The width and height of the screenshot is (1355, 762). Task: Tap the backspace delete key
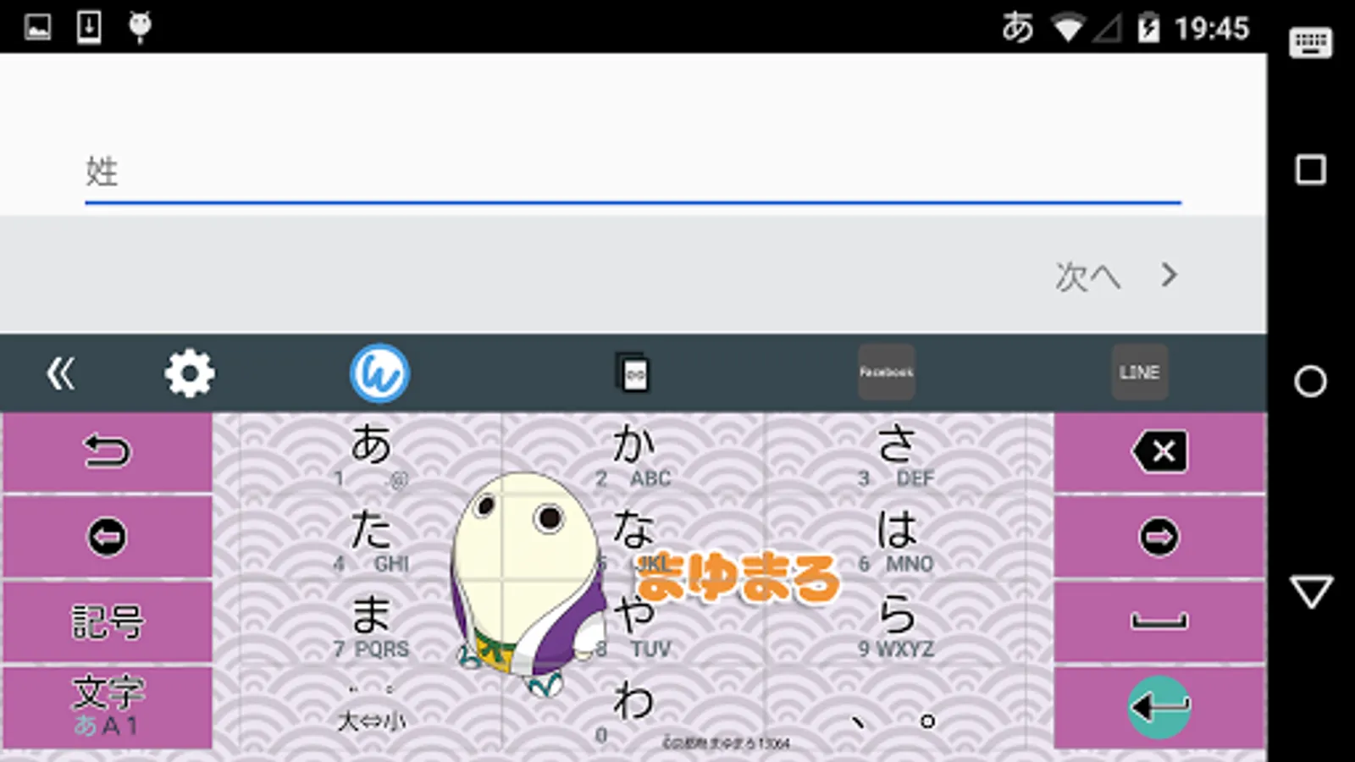click(1159, 451)
